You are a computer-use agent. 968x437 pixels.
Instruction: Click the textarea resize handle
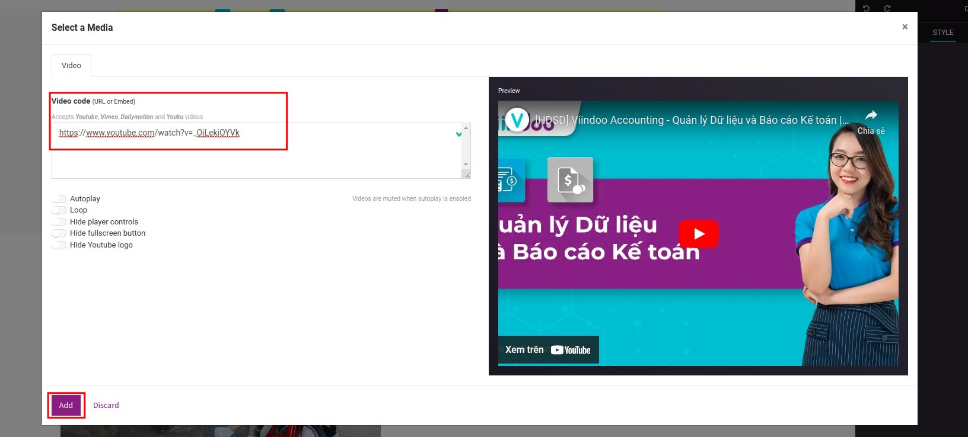[467, 174]
